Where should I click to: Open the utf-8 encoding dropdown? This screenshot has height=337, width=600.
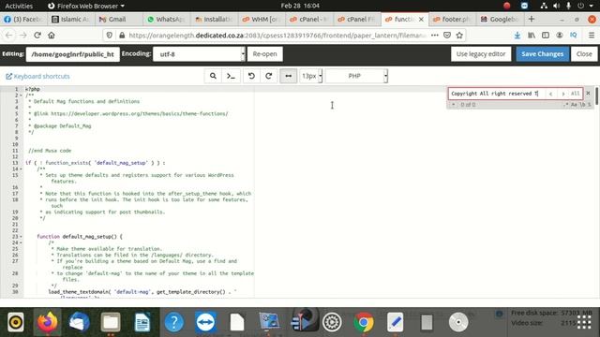[199, 54]
